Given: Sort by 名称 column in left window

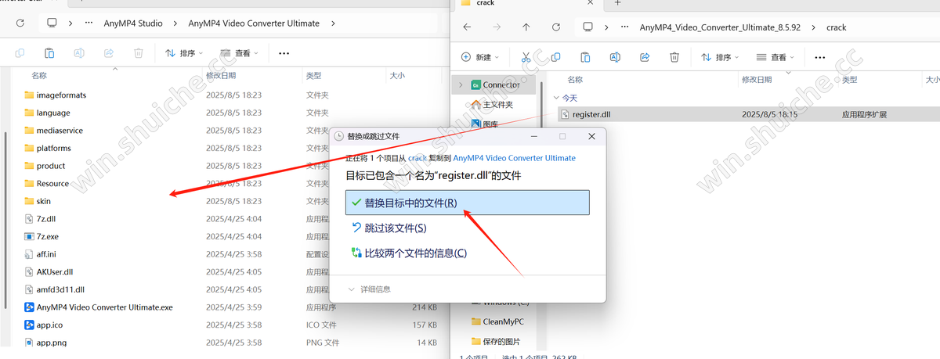Looking at the screenshot, I should click(39, 76).
